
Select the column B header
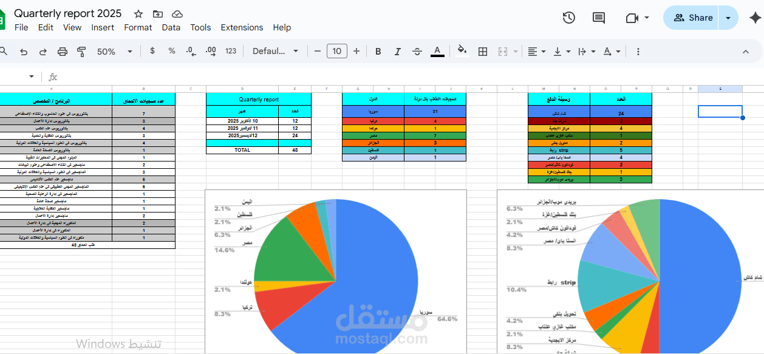[x=144, y=89]
